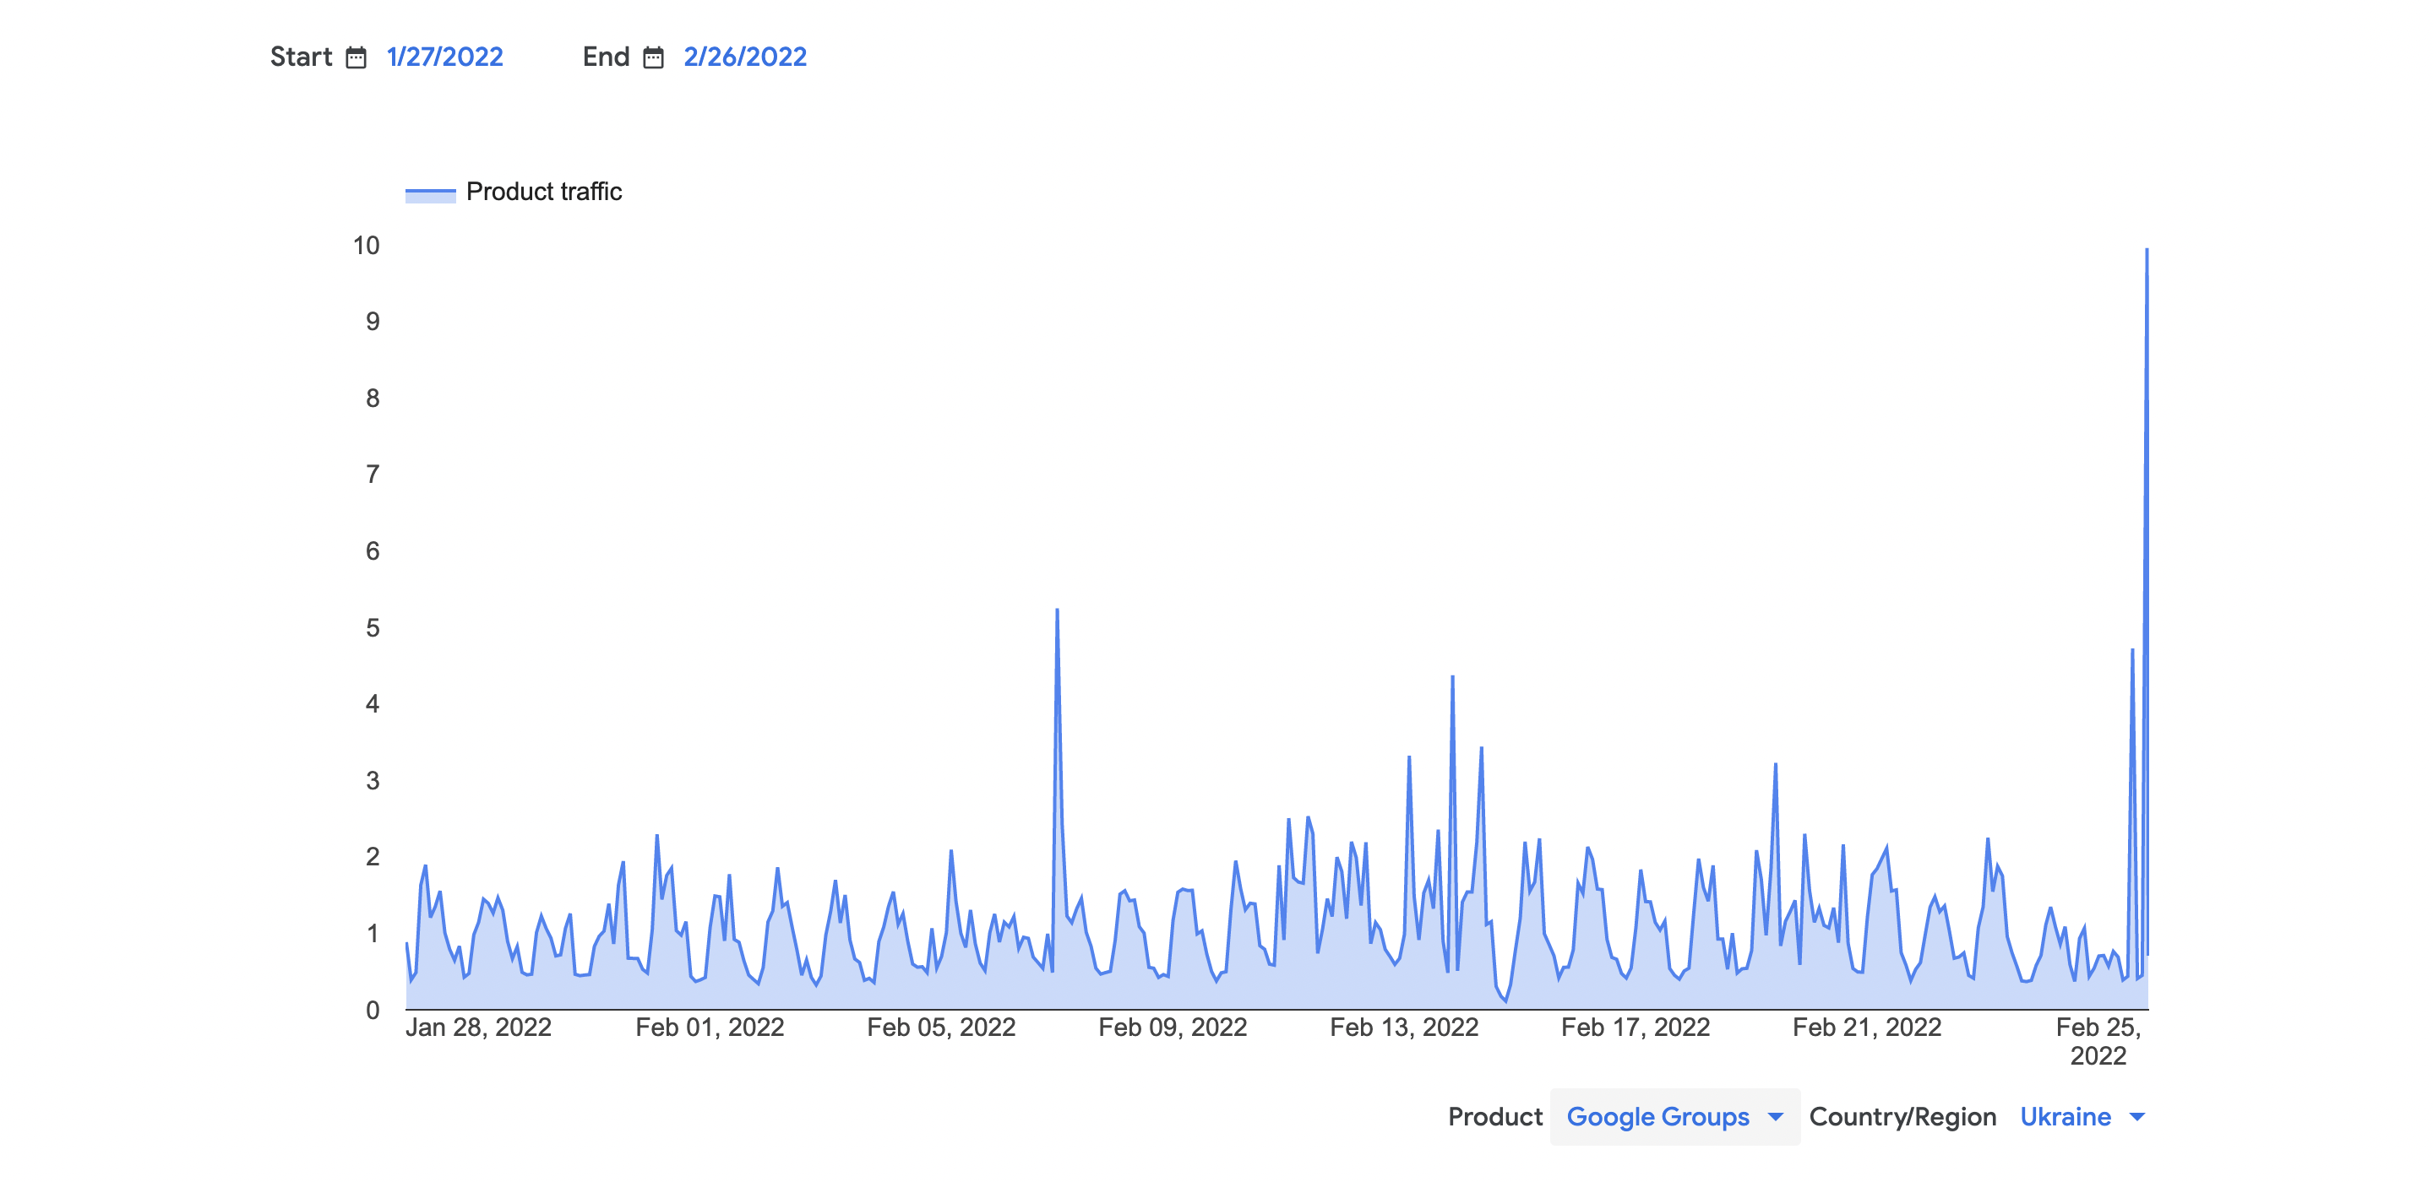Click the arrow beside Ukraine

[2137, 1117]
